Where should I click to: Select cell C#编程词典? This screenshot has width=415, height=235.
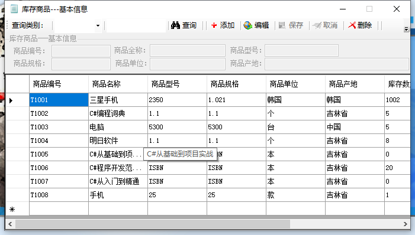(118, 113)
